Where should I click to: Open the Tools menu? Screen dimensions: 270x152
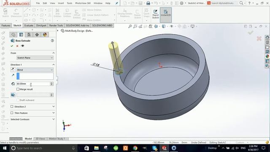(69, 3)
